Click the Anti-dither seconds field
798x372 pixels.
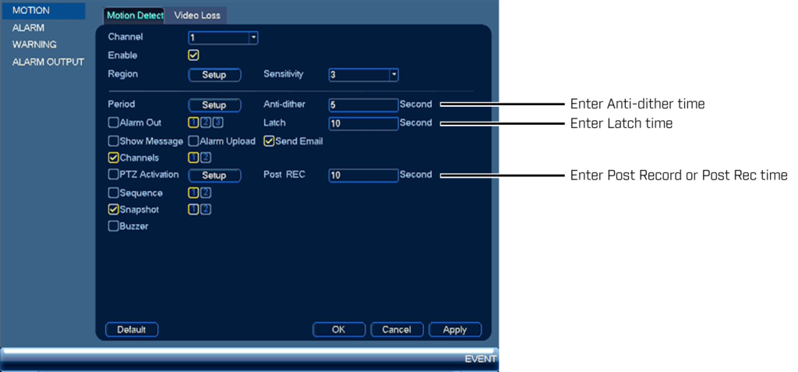pyautogui.click(x=363, y=105)
